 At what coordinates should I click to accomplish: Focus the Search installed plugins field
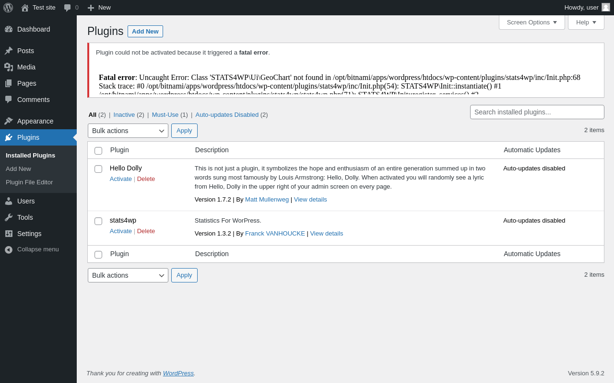click(x=537, y=112)
